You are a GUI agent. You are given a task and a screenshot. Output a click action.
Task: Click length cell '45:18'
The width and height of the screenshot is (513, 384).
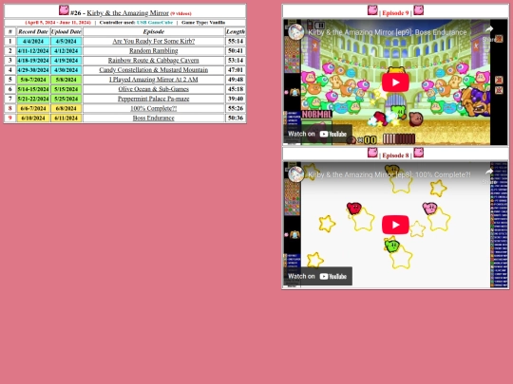236,89
